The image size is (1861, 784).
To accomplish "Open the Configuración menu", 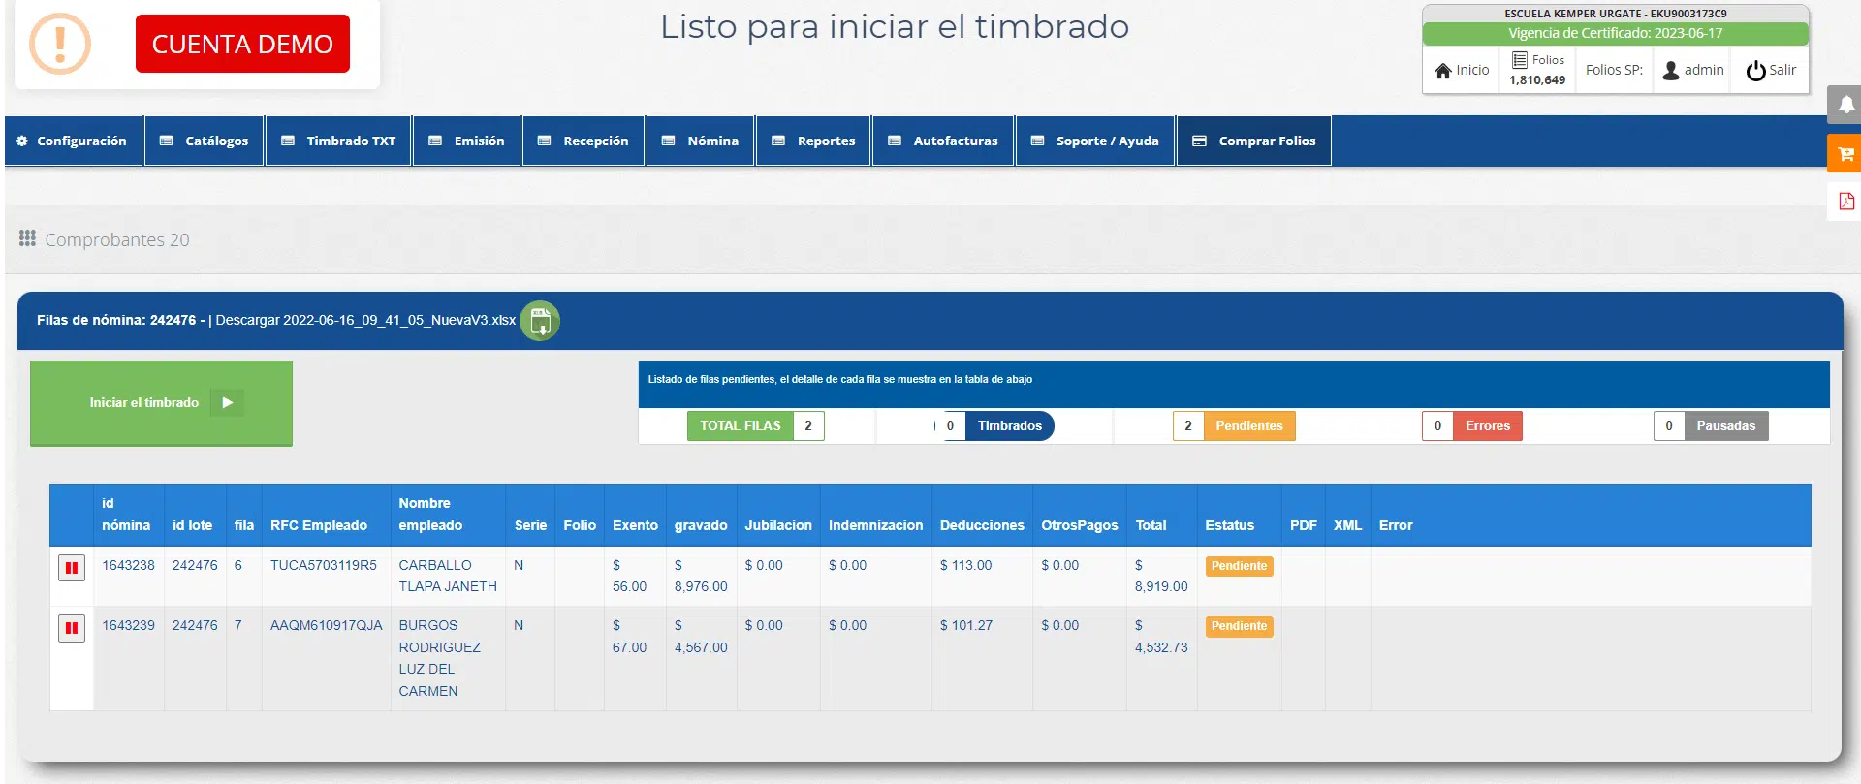I will (x=72, y=141).
